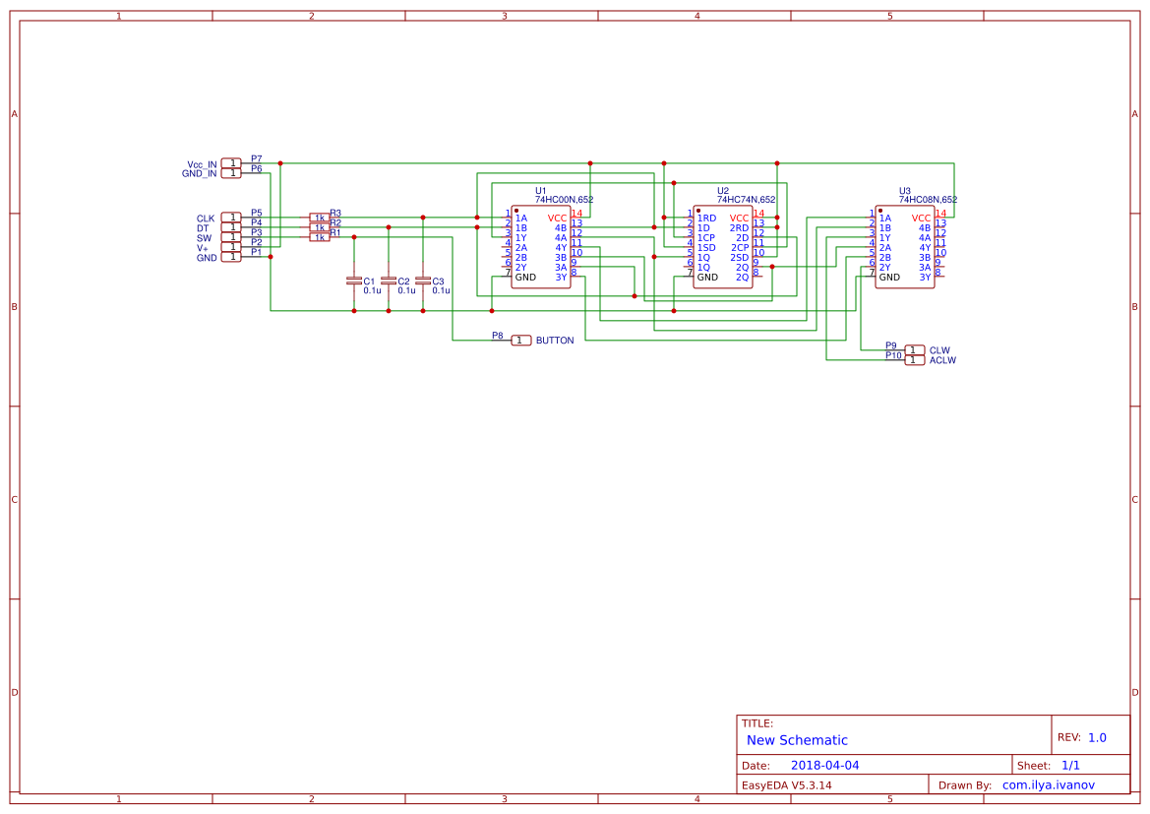This screenshot has width=1150, height=814.
Task: Click the GND_IN connector P6
Action: tap(232, 173)
